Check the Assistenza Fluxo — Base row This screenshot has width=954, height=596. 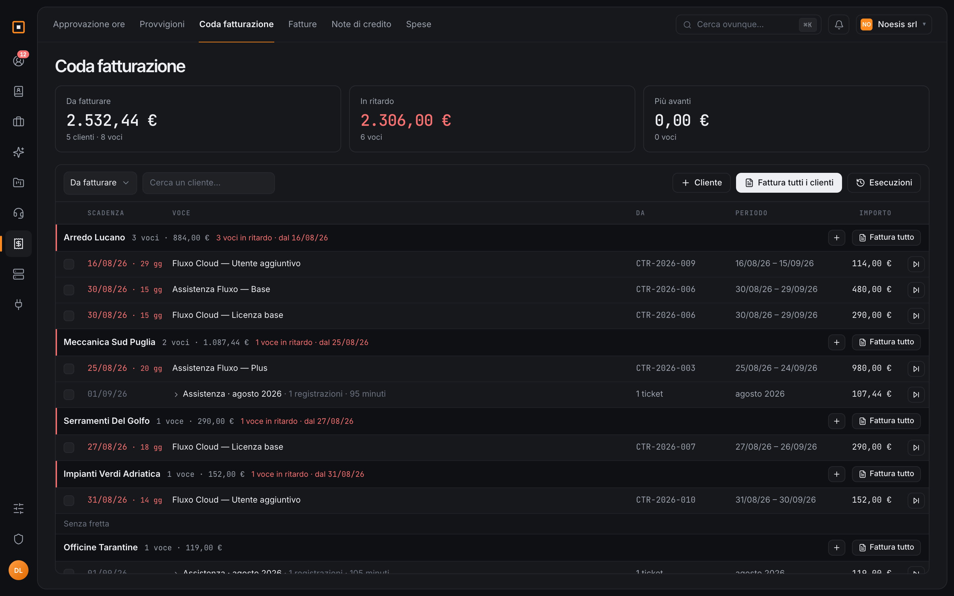point(69,290)
